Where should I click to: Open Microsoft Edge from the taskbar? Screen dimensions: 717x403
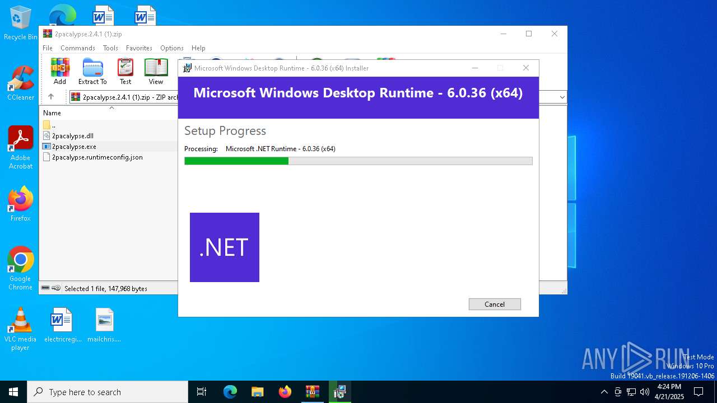pos(230,392)
